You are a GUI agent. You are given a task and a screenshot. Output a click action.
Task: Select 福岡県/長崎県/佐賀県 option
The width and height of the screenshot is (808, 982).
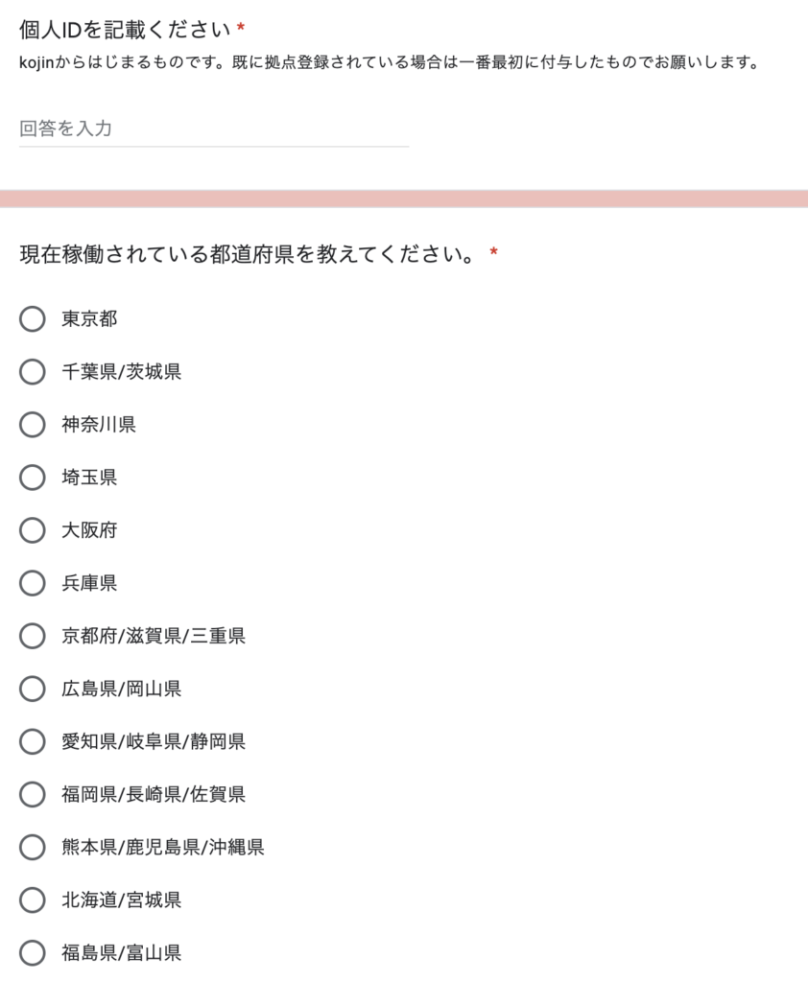click(x=32, y=794)
